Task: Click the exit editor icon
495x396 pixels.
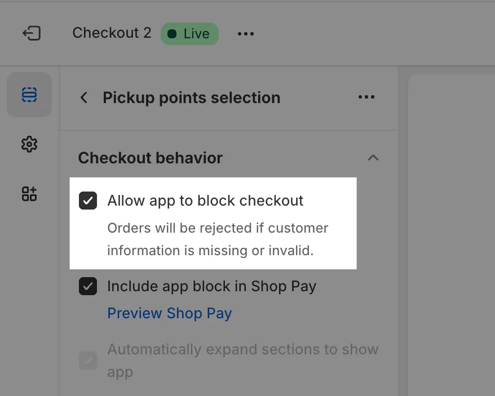Action: click(x=32, y=34)
